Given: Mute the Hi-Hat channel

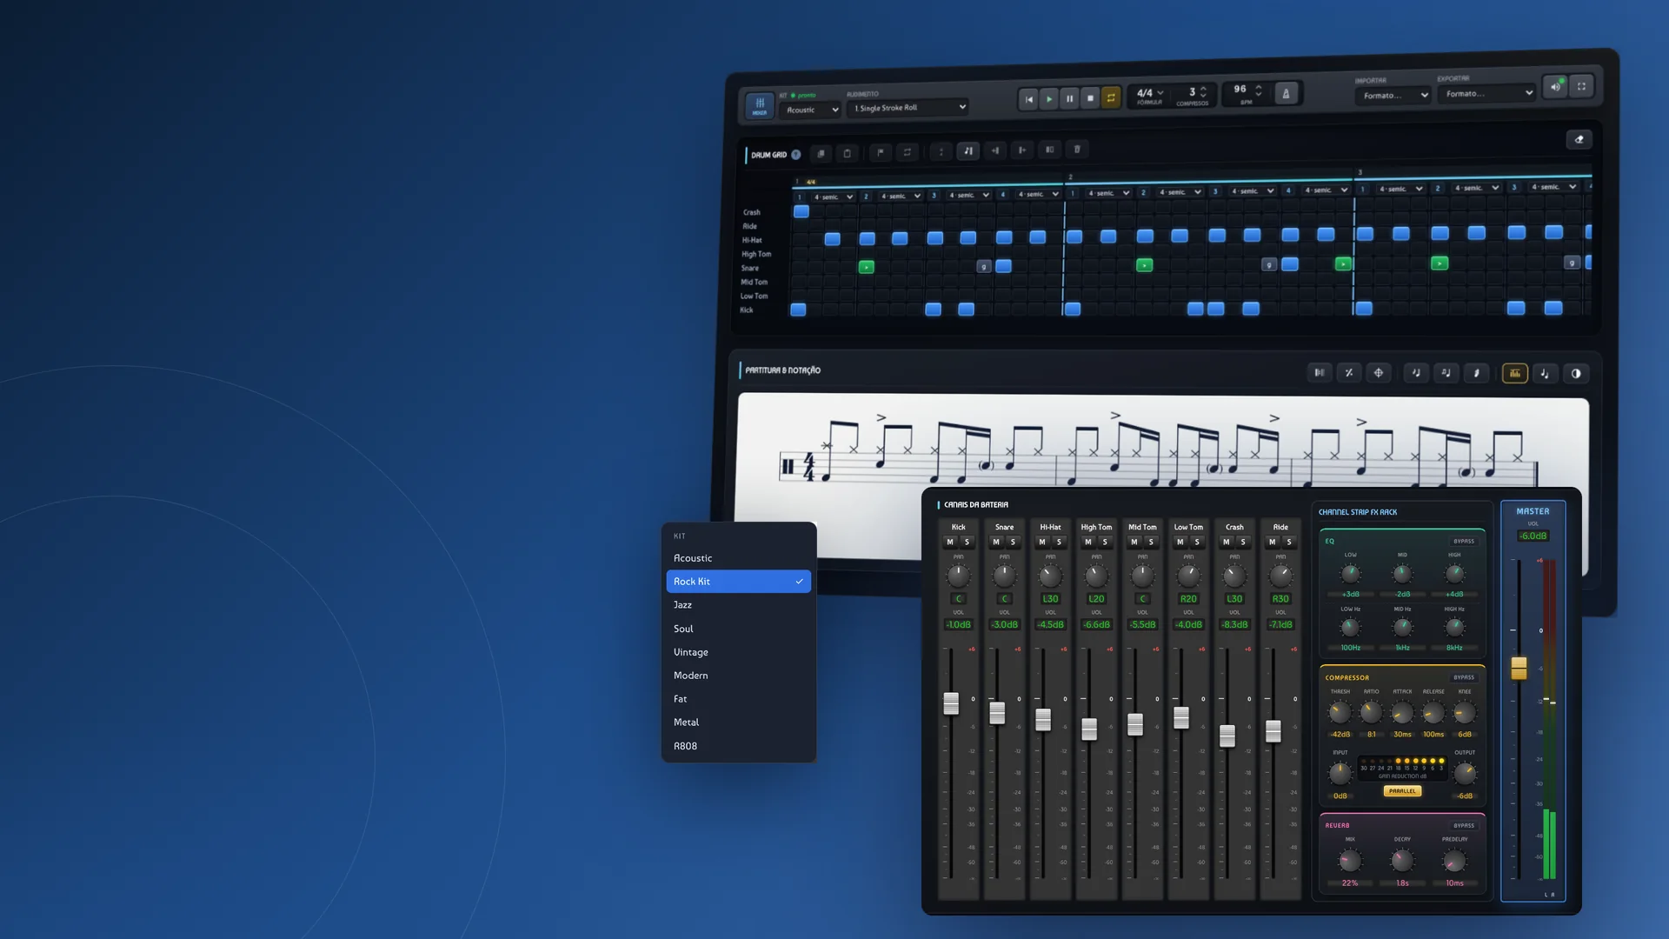Looking at the screenshot, I should pos(1042,542).
